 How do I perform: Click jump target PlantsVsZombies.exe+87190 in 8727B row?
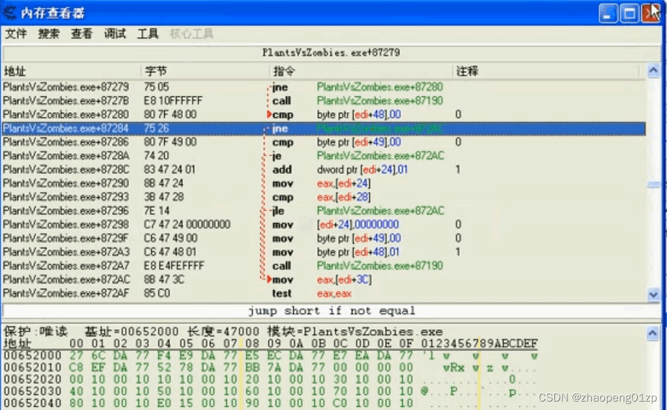tap(380, 100)
